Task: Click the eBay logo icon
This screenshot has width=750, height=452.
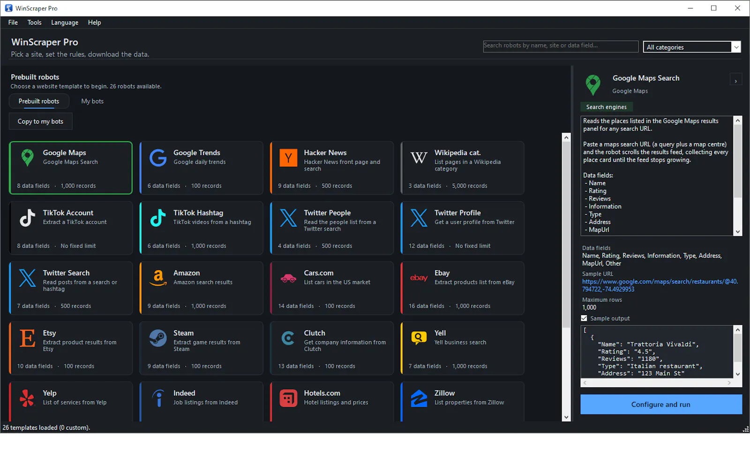Action: click(x=419, y=278)
